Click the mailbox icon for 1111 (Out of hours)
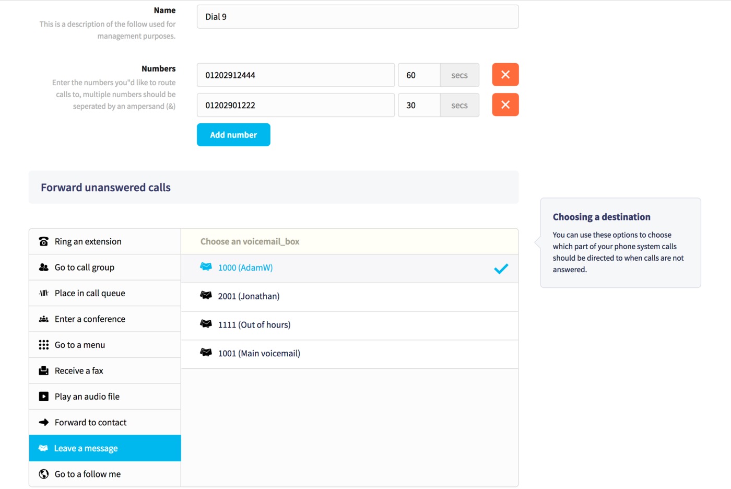The image size is (731, 489). click(x=206, y=324)
